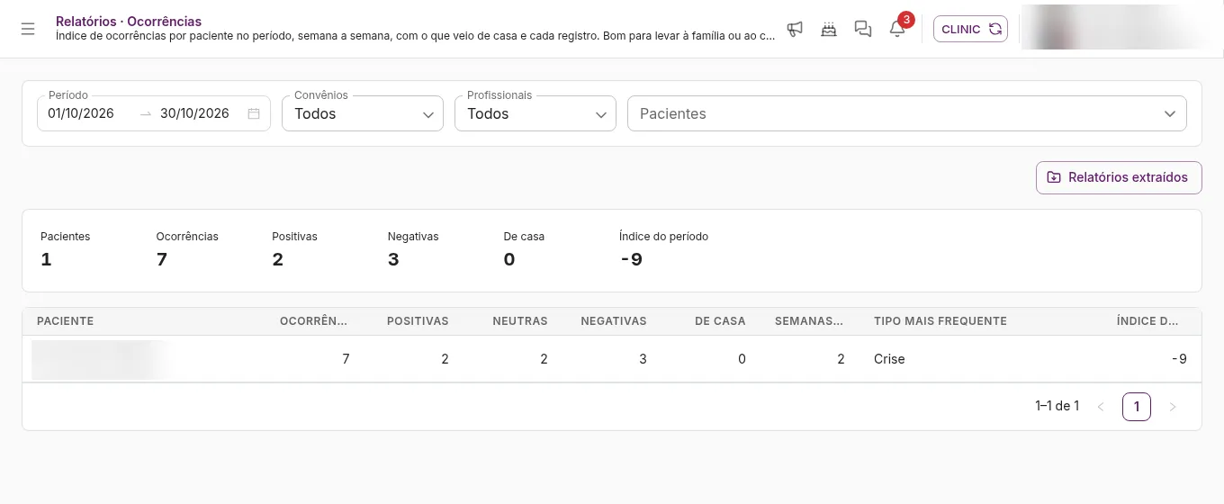Expand the Profissionais dropdown
This screenshot has width=1224, height=504.
pos(535,113)
